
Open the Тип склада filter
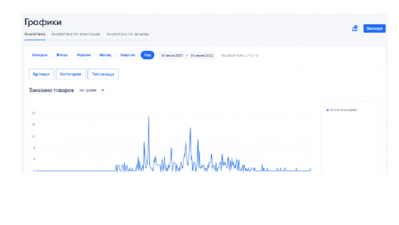coord(103,74)
